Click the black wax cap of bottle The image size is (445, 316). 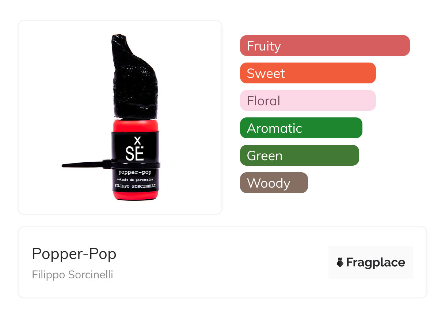136,76
